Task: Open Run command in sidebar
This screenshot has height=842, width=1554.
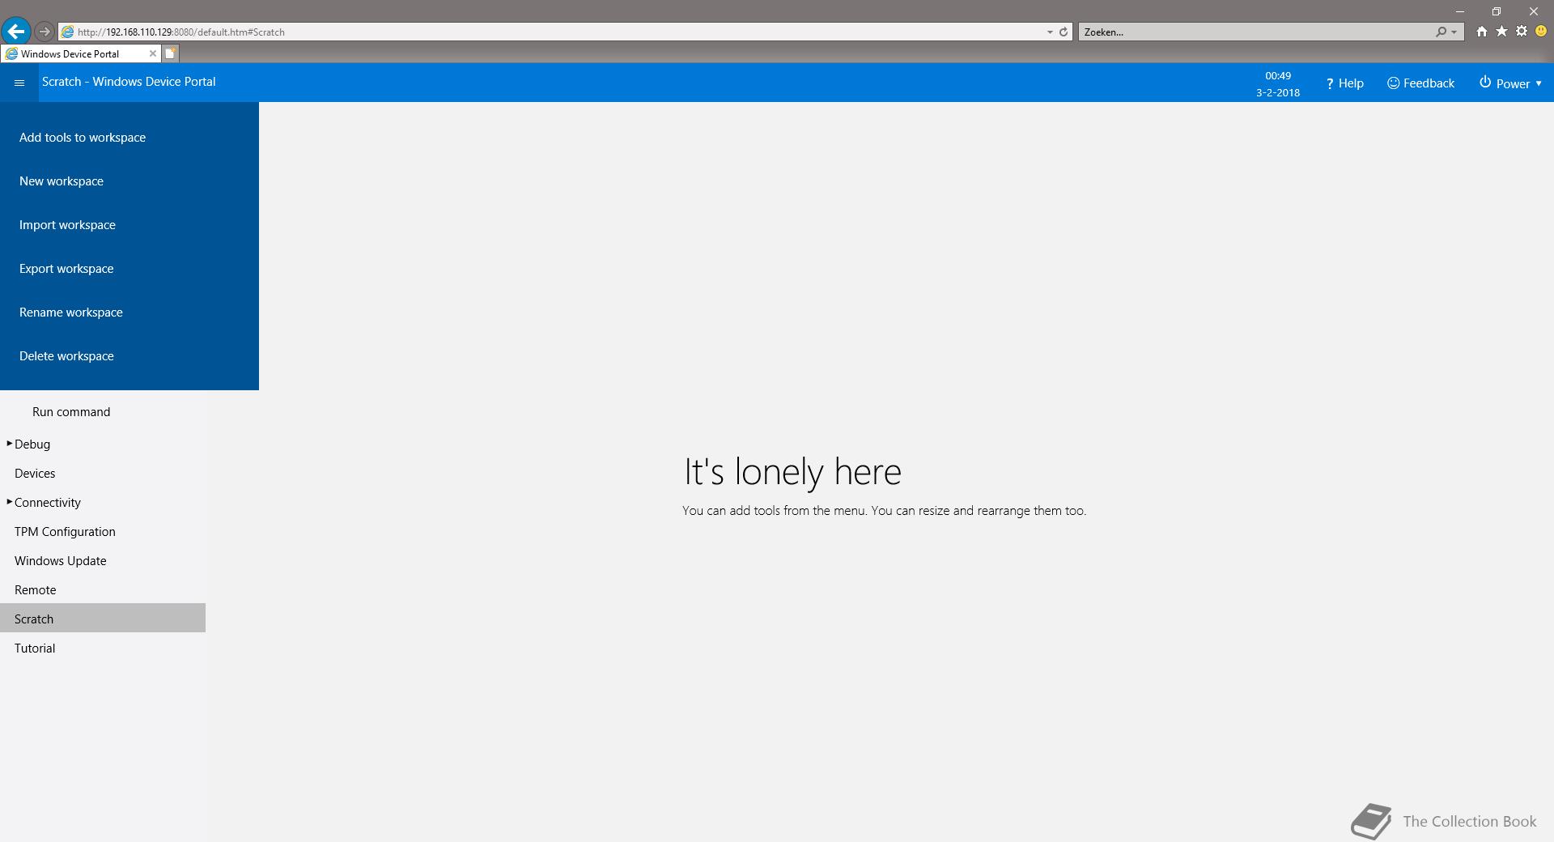Action: click(x=71, y=412)
